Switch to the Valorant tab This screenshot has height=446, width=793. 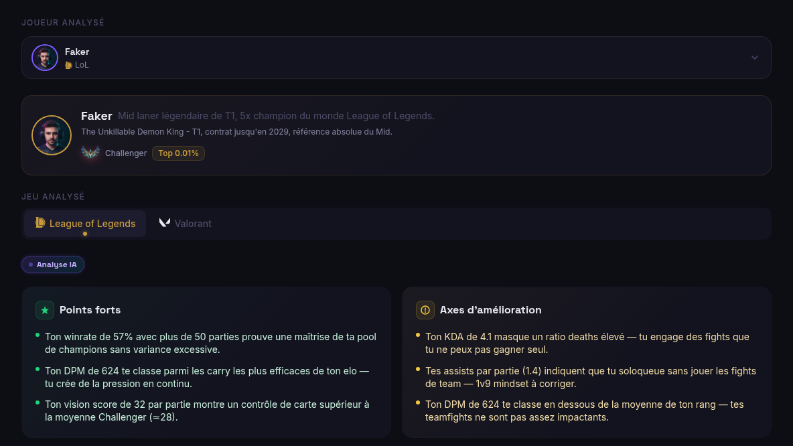coord(185,224)
